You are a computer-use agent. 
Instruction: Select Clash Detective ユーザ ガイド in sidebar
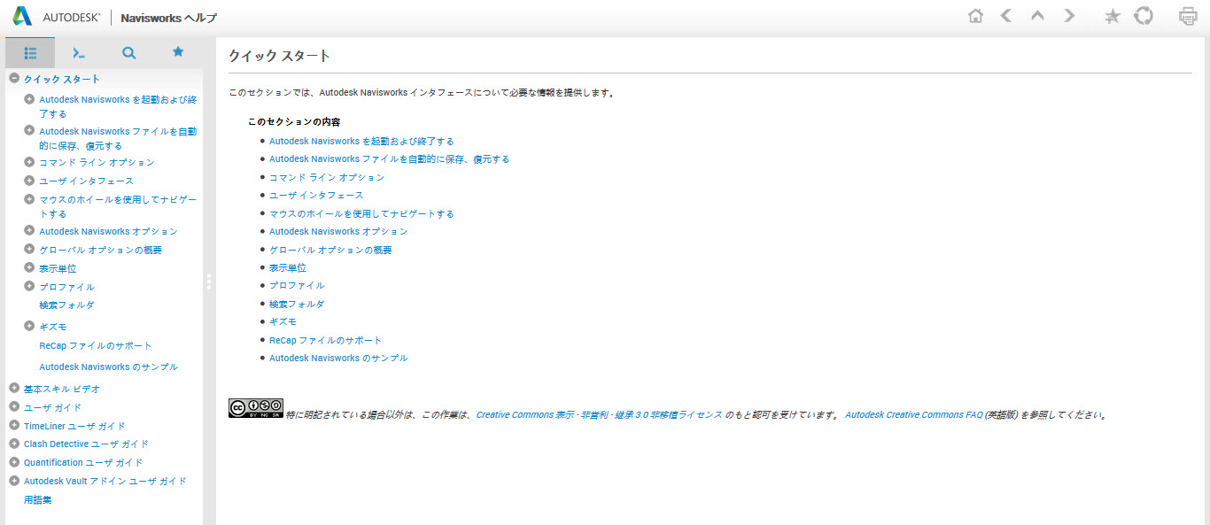pos(86,444)
